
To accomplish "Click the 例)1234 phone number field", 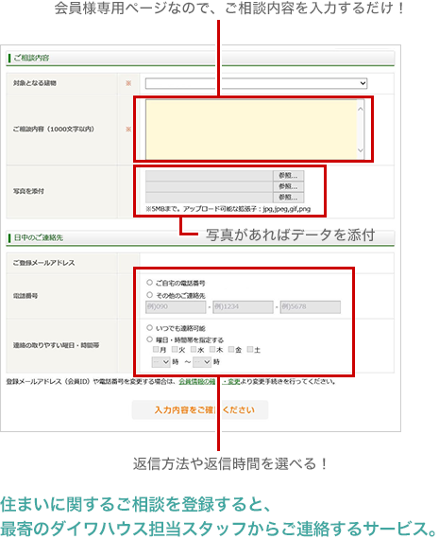I will click(243, 307).
